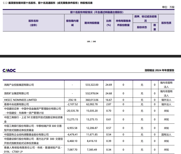The image size is (181, 154).
Task: Click the holding value 62,002.78
Action: (x=92, y=104)
